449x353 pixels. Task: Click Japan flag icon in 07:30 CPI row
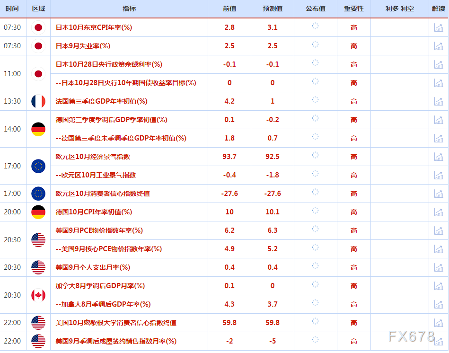(x=38, y=27)
